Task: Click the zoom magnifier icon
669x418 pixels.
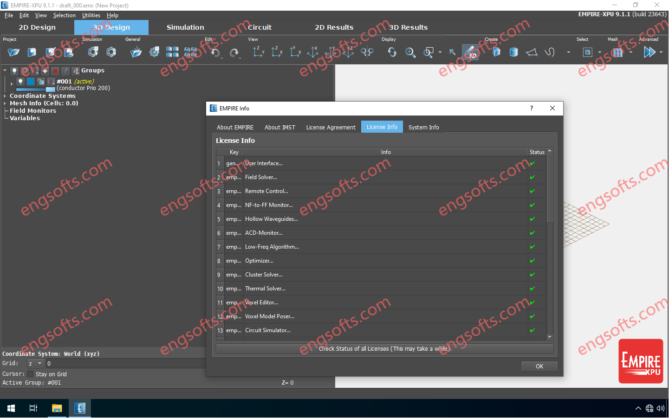Action: [410, 52]
